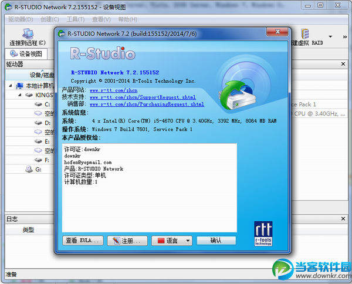
Task: Select the G: optical drive icon
Action: tap(29, 169)
